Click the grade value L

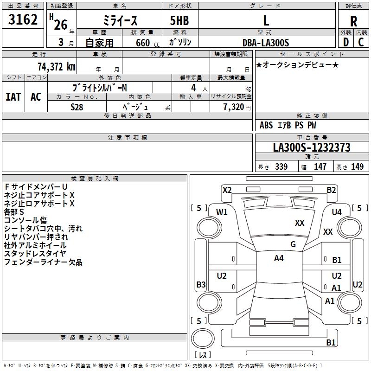[266, 20]
